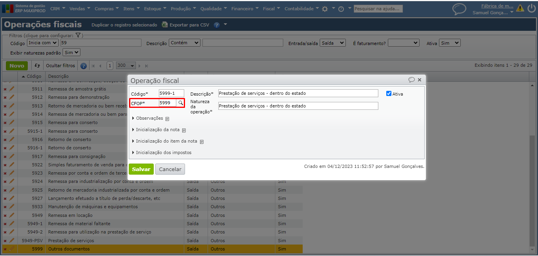Click Ocultar filtros
538x256 pixels.
point(61,66)
